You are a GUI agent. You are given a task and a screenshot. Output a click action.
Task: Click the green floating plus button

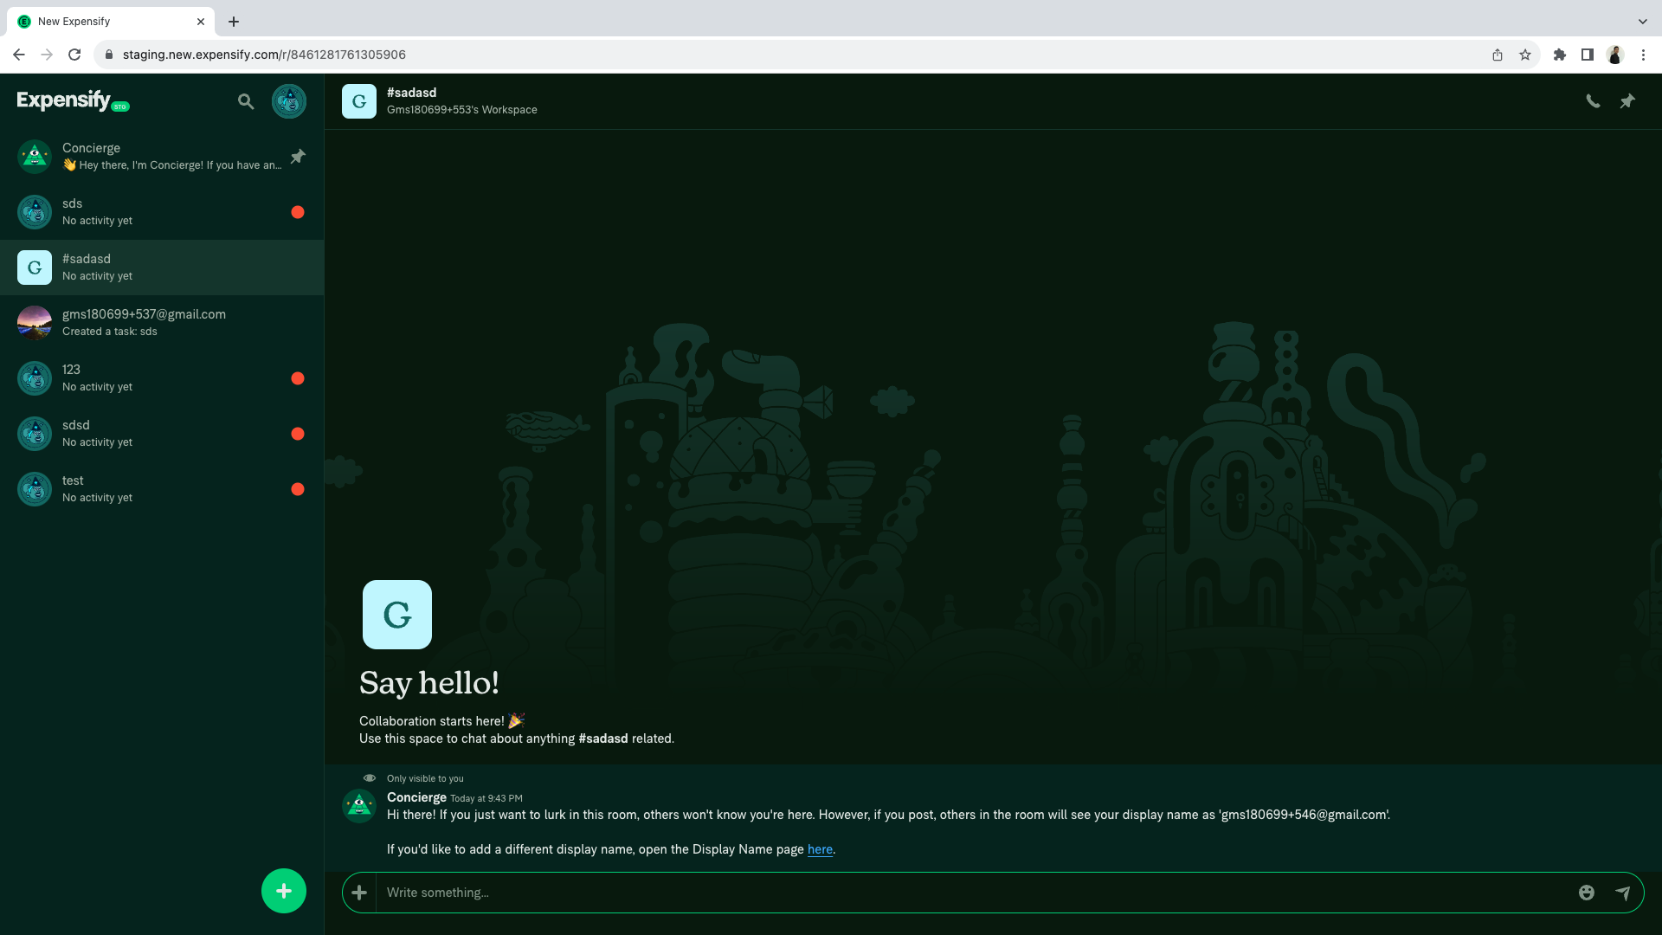[x=284, y=891]
